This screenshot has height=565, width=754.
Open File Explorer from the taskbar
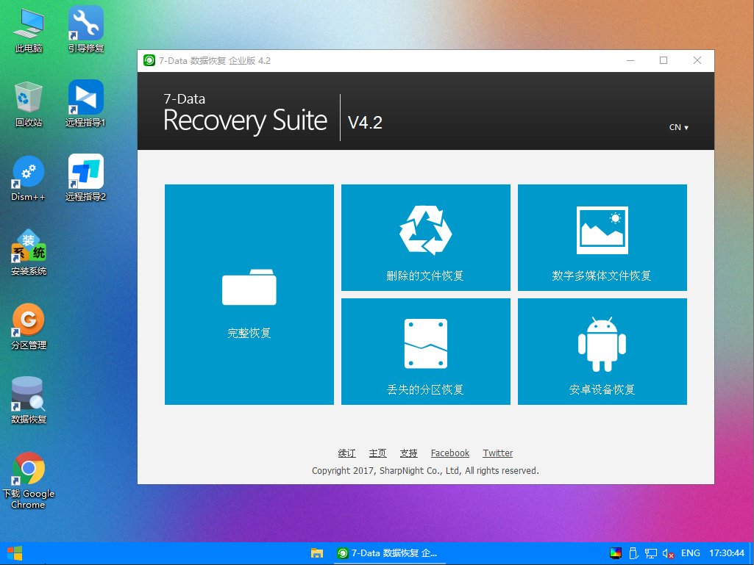click(317, 553)
